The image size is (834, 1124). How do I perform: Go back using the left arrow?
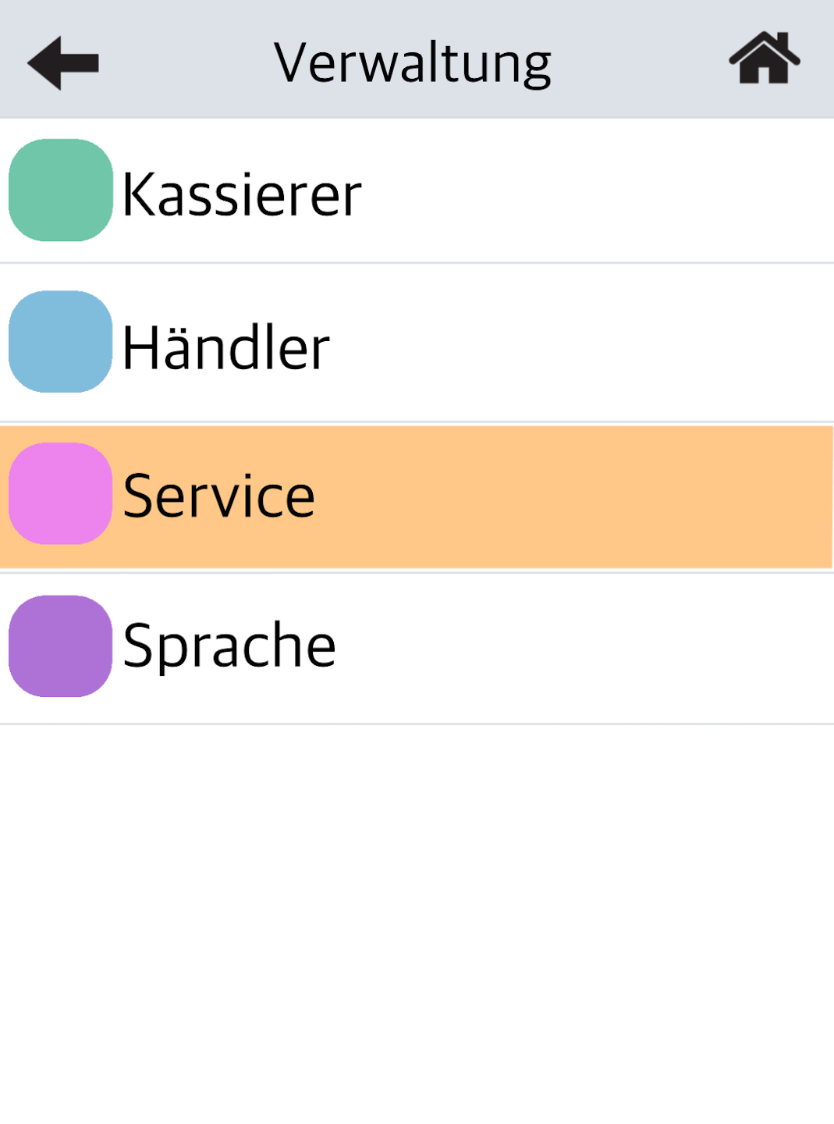pos(63,62)
